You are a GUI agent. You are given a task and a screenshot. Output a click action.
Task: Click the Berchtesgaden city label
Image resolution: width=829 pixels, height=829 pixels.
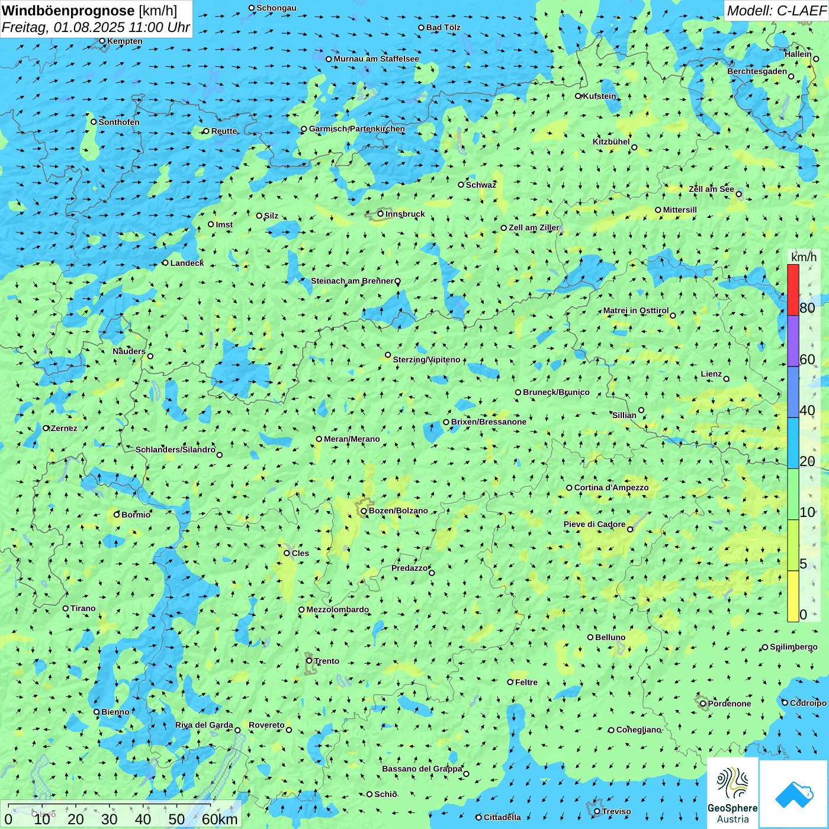757,71
